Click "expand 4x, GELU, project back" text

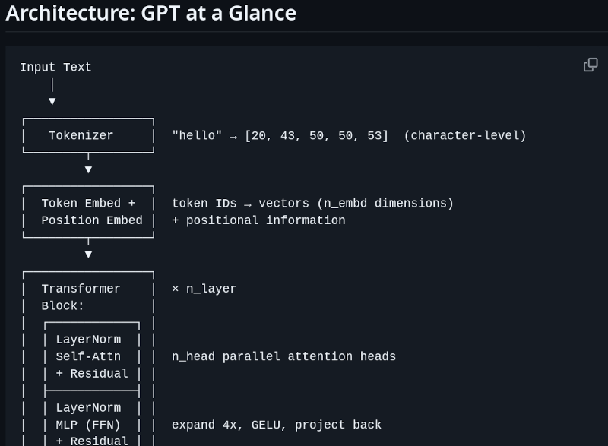pos(277,425)
